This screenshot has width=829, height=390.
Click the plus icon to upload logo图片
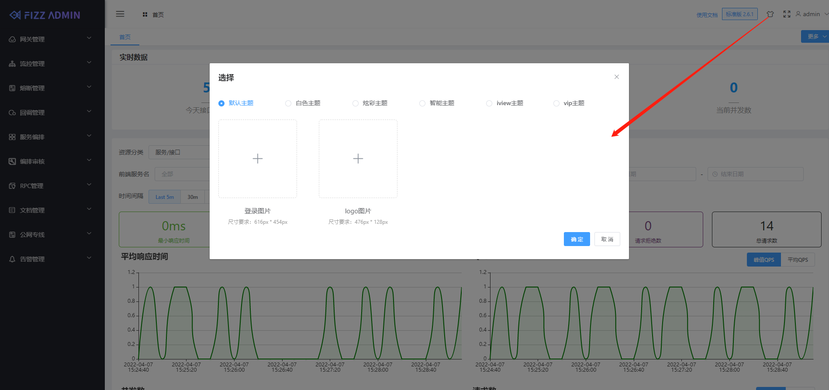pyautogui.click(x=358, y=159)
